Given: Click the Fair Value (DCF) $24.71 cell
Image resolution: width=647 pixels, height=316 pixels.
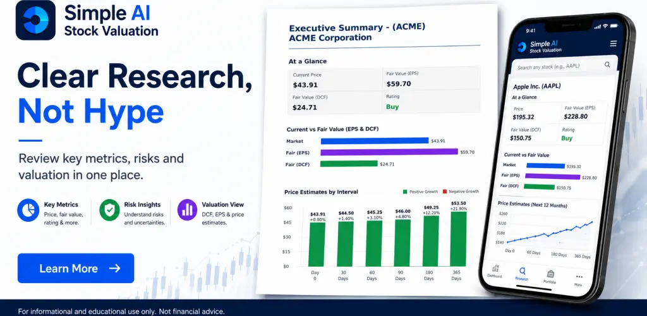Looking at the screenshot, I should 335,103.
